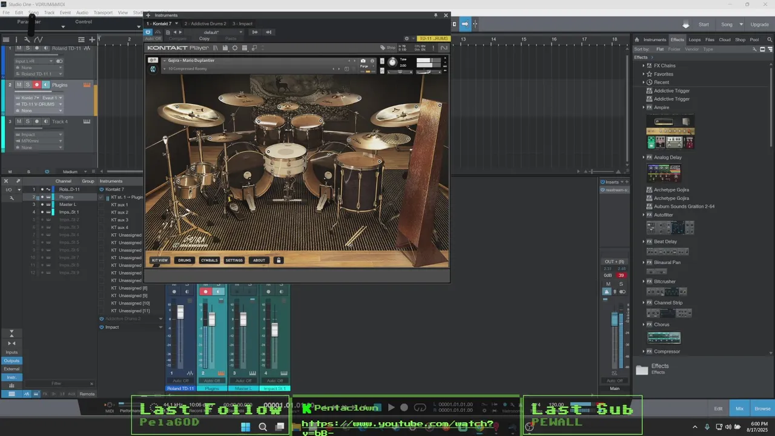This screenshot has width=775, height=436.
Task: Click the Record button in transport bar
Action: 404,408
